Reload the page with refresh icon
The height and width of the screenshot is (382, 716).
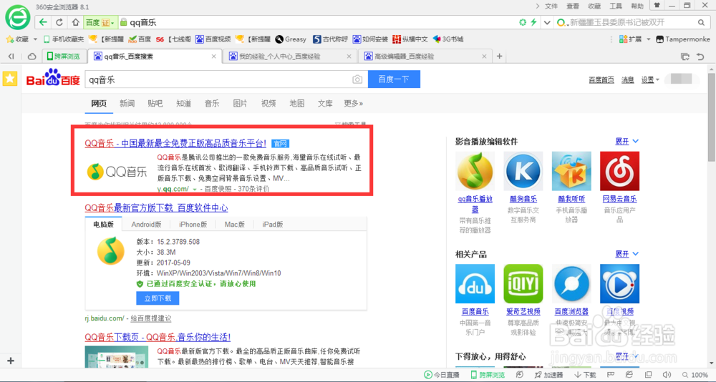[x=59, y=22]
